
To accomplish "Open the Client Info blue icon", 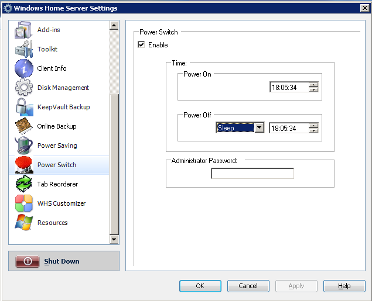I will pos(23,68).
